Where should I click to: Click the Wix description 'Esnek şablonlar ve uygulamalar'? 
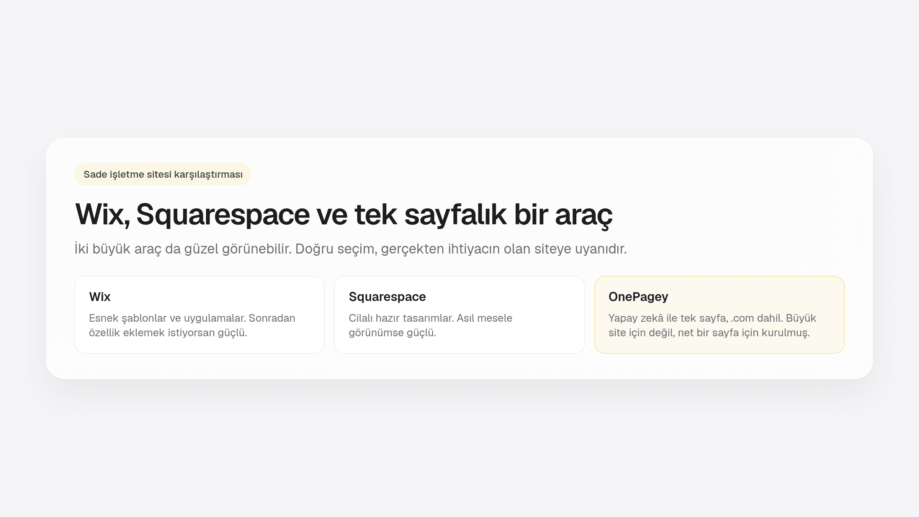tap(192, 325)
